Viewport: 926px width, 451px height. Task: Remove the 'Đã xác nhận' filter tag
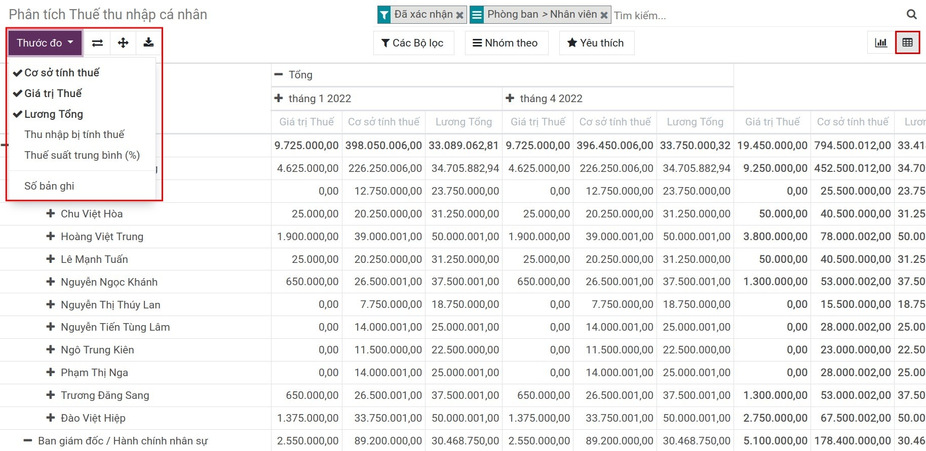point(459,15)
